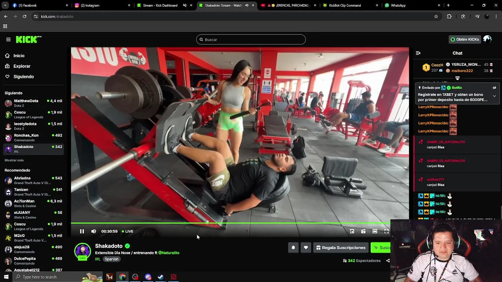502x282 pixels.
Task: Switch to Instagram browser tab
Action: click(102, 5)
